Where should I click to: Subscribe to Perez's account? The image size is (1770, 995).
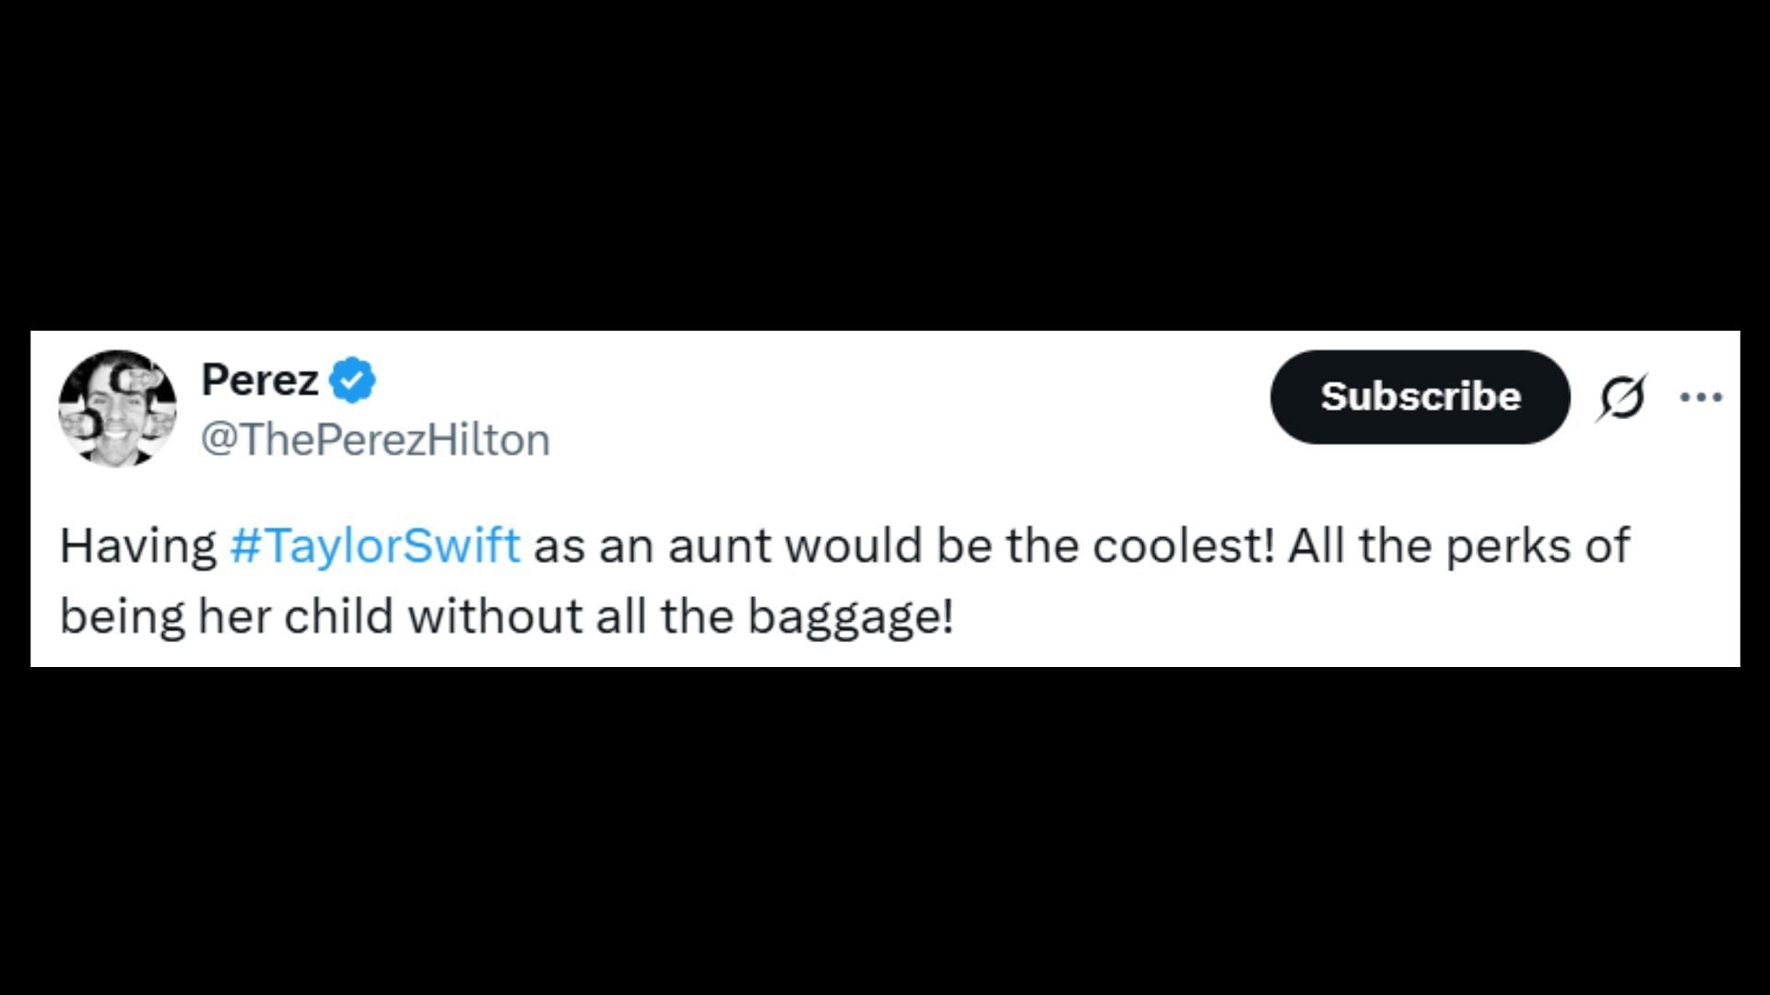point(1420,396)
